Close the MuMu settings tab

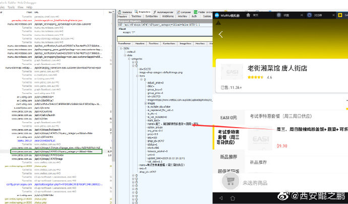click(x=302, y=15)
